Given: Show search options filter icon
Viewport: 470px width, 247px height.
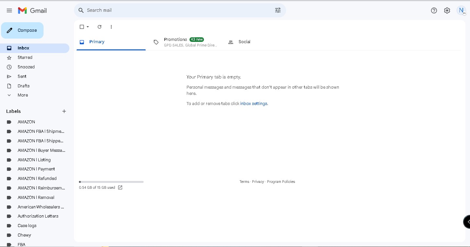Looking at the screenshot, I should (278, 10).
